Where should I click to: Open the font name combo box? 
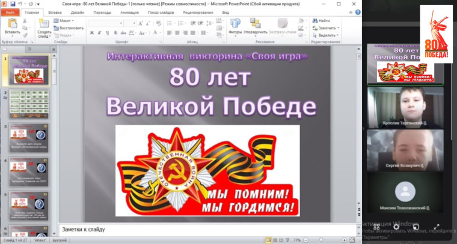(x=105, y=23)
